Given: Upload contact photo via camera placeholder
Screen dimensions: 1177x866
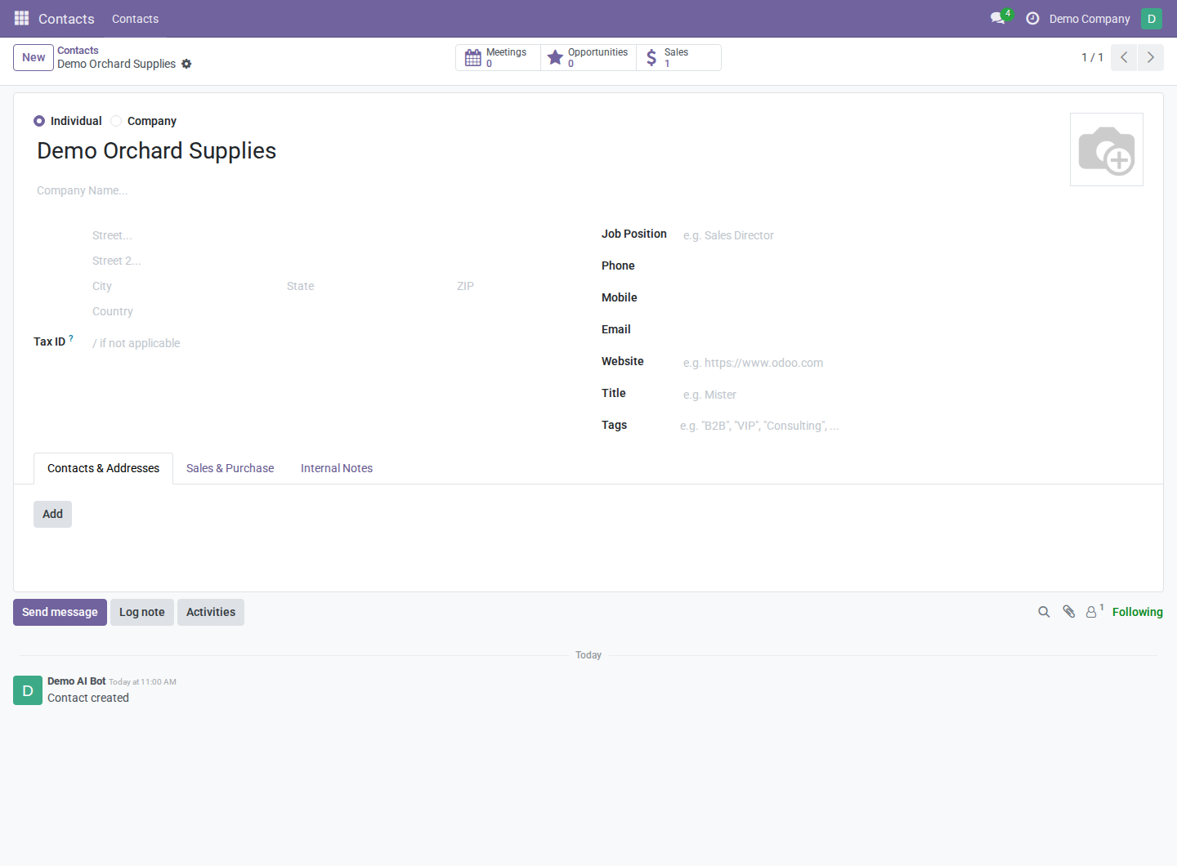Looking at the screenshot, I should click(1106, 150).
